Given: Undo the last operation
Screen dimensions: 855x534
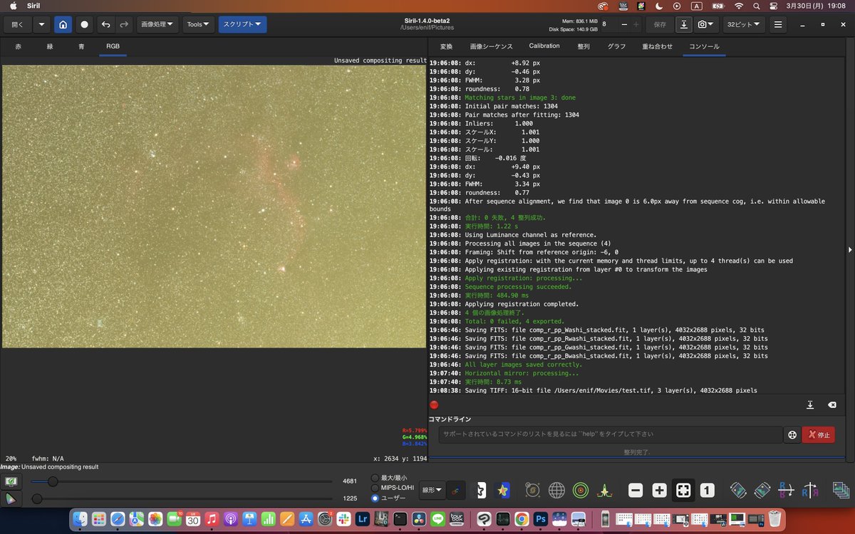Looking at the screenshot, I should pos(106,24).
